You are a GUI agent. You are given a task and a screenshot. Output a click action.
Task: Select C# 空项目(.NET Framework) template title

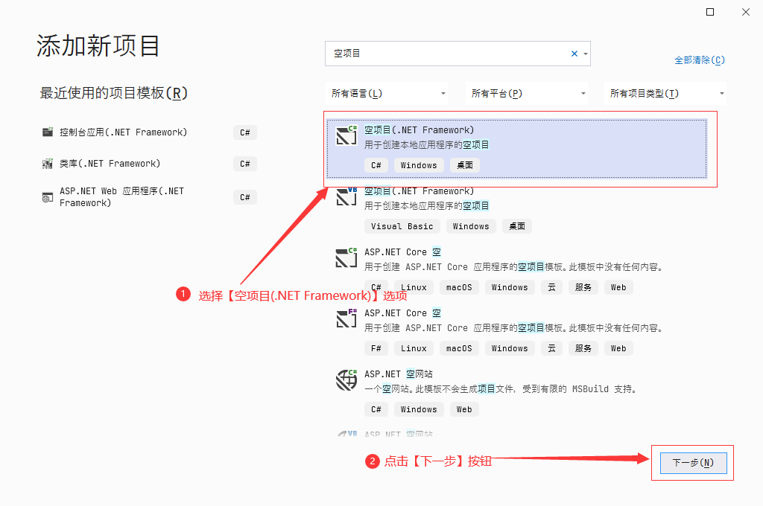coord(419,129)
